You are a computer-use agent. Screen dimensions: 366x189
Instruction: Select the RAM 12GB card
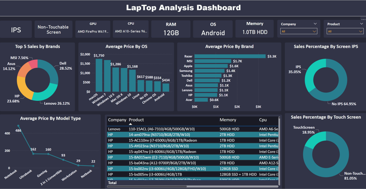coord(171,29)
